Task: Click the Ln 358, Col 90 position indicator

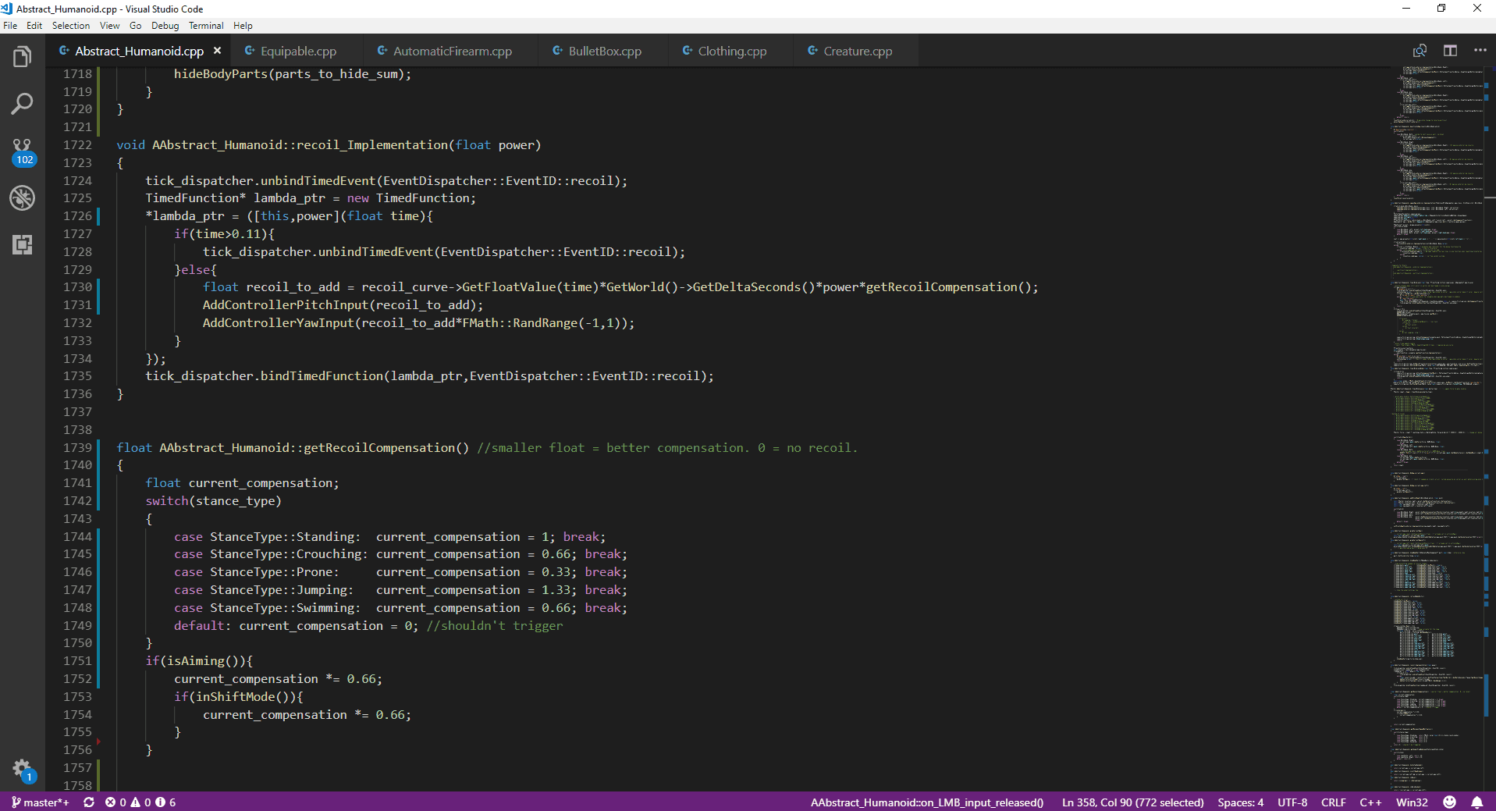Action: (1132, 802)
